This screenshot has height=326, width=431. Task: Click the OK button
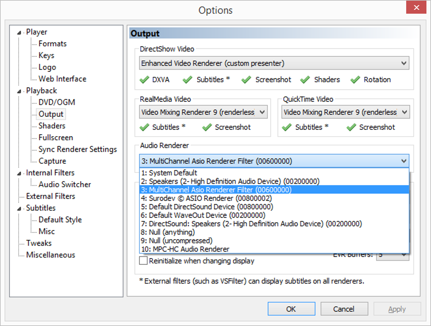tap(291, 309)
